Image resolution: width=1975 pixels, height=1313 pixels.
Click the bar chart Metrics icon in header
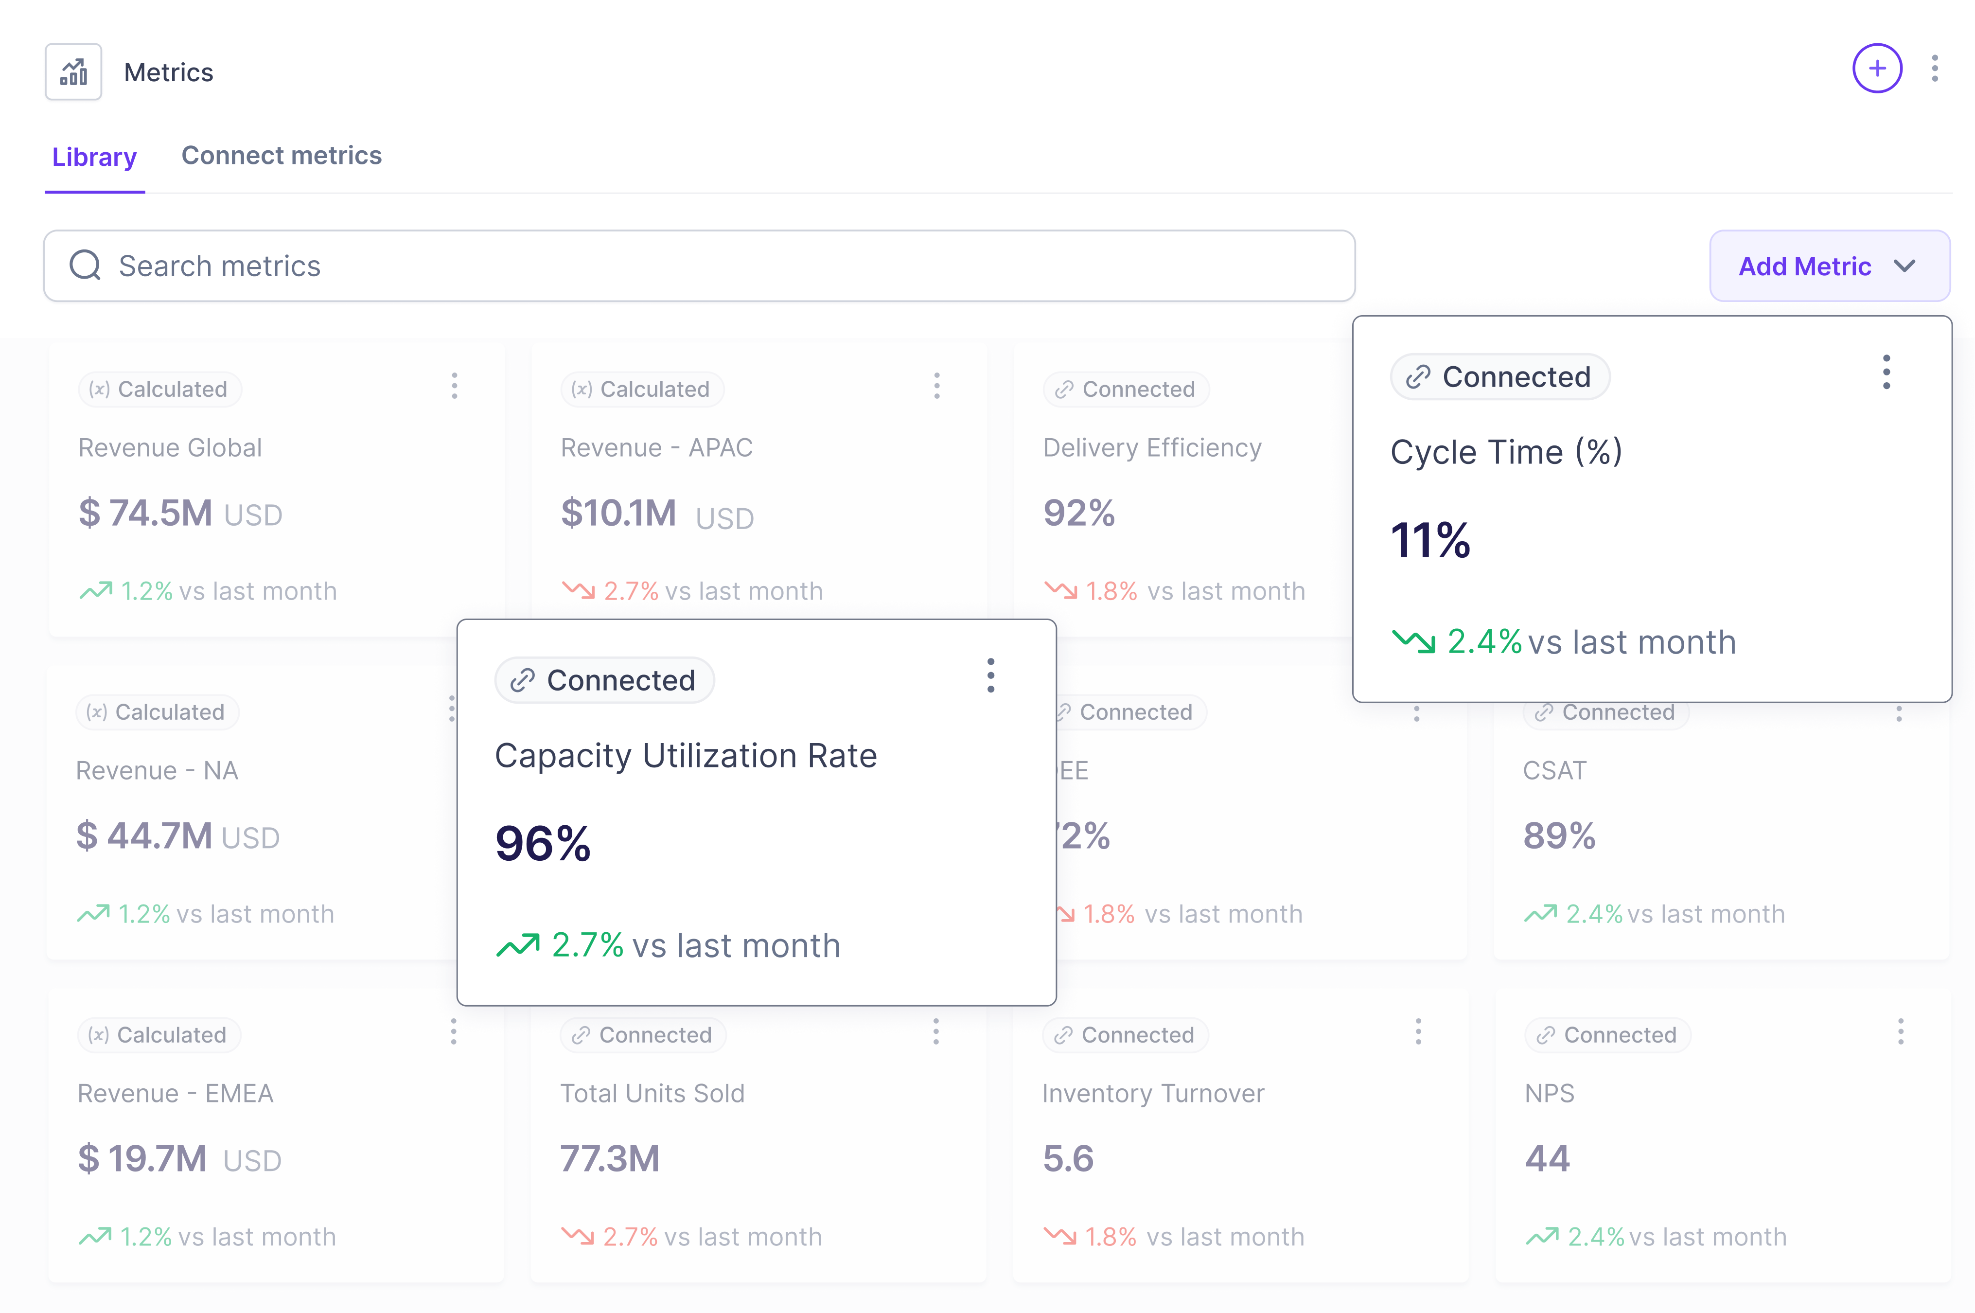point(74,71)
